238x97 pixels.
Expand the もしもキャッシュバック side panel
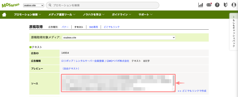click(234, 31)
